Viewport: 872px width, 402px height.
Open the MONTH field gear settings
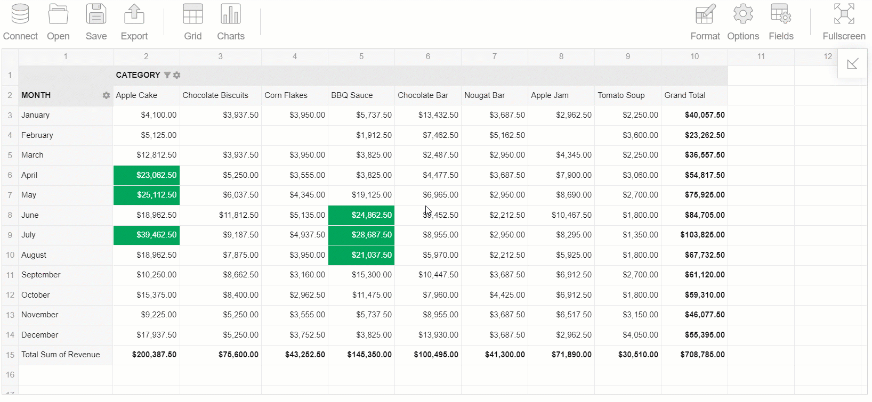tap(106, 95)
